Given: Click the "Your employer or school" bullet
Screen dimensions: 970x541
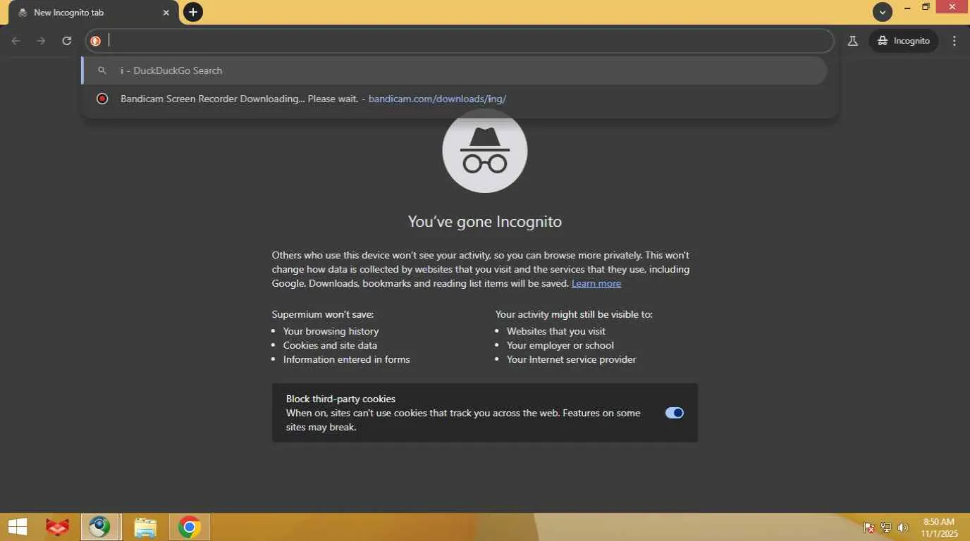Looking at the screenshot, I should click(560, 345).
